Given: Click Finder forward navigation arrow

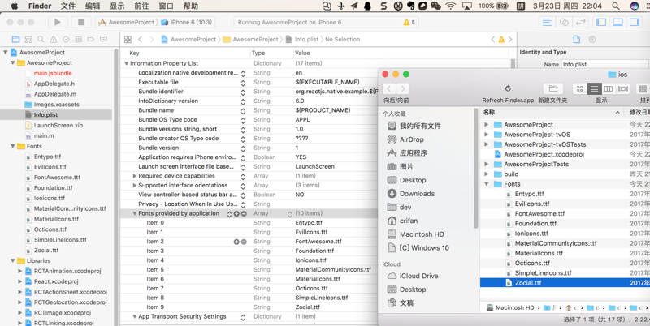Looking at the screenshot, I should pyautogui.click(x=403, y=88).
